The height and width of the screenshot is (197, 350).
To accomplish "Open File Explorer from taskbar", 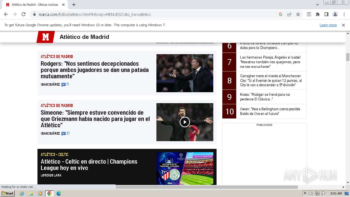I will click(x=31, y=193).
